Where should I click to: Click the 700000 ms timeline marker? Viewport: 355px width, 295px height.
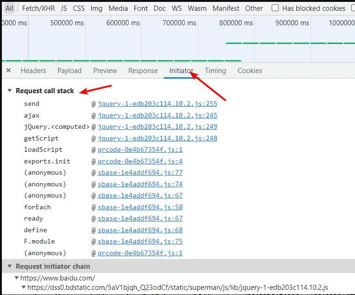pos(179,23)
